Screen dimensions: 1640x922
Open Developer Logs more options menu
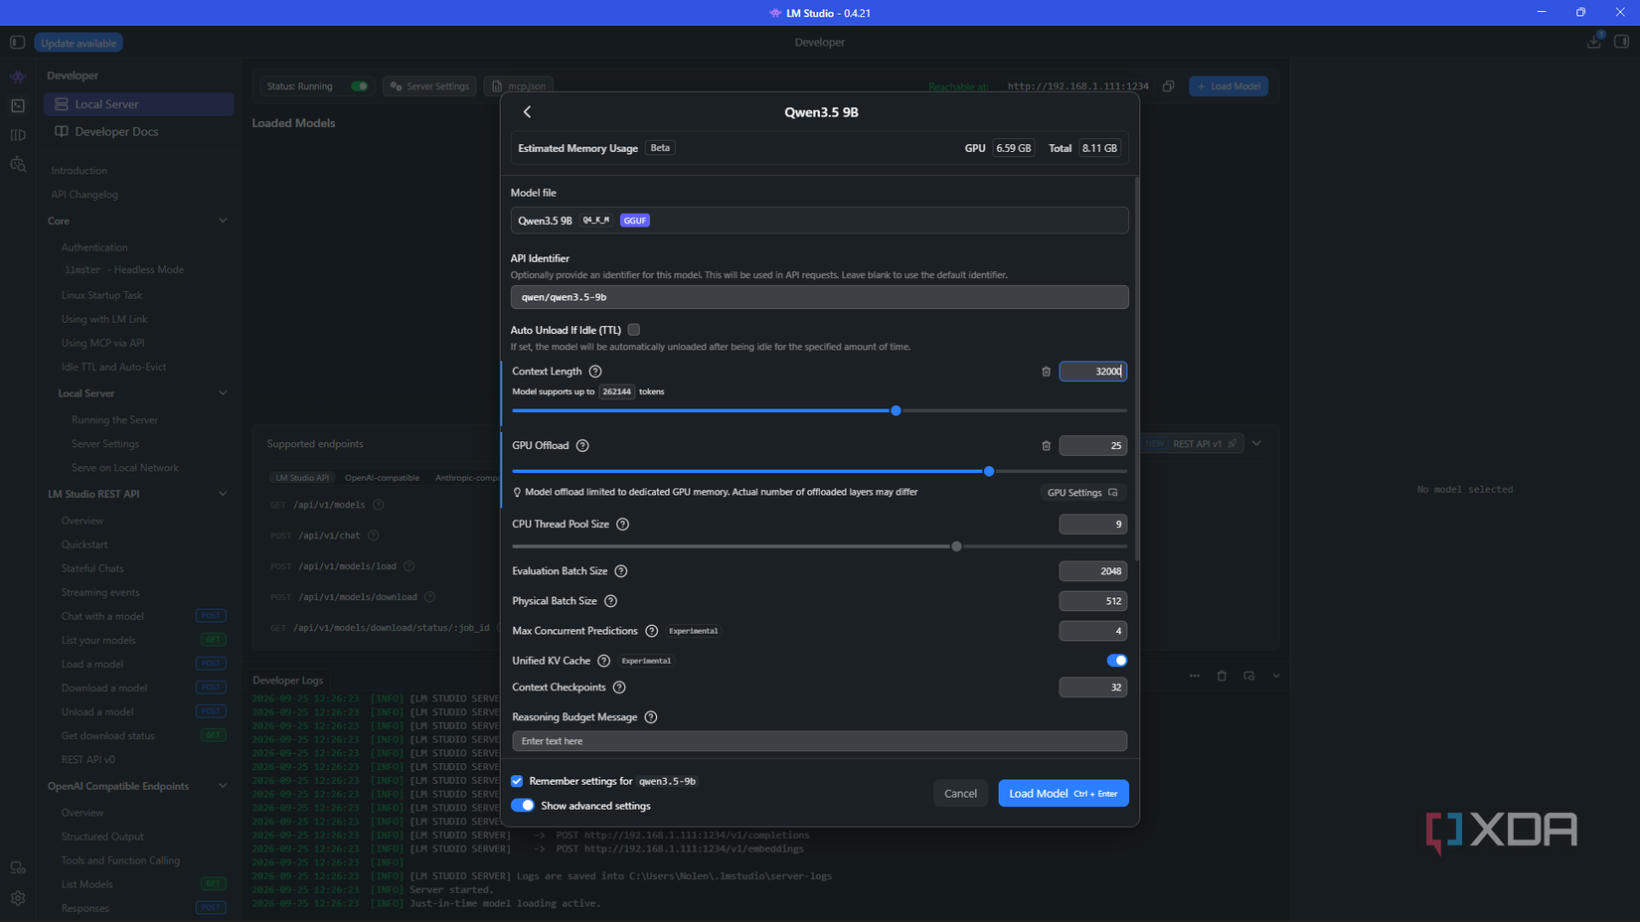(x=1194, y=676)
